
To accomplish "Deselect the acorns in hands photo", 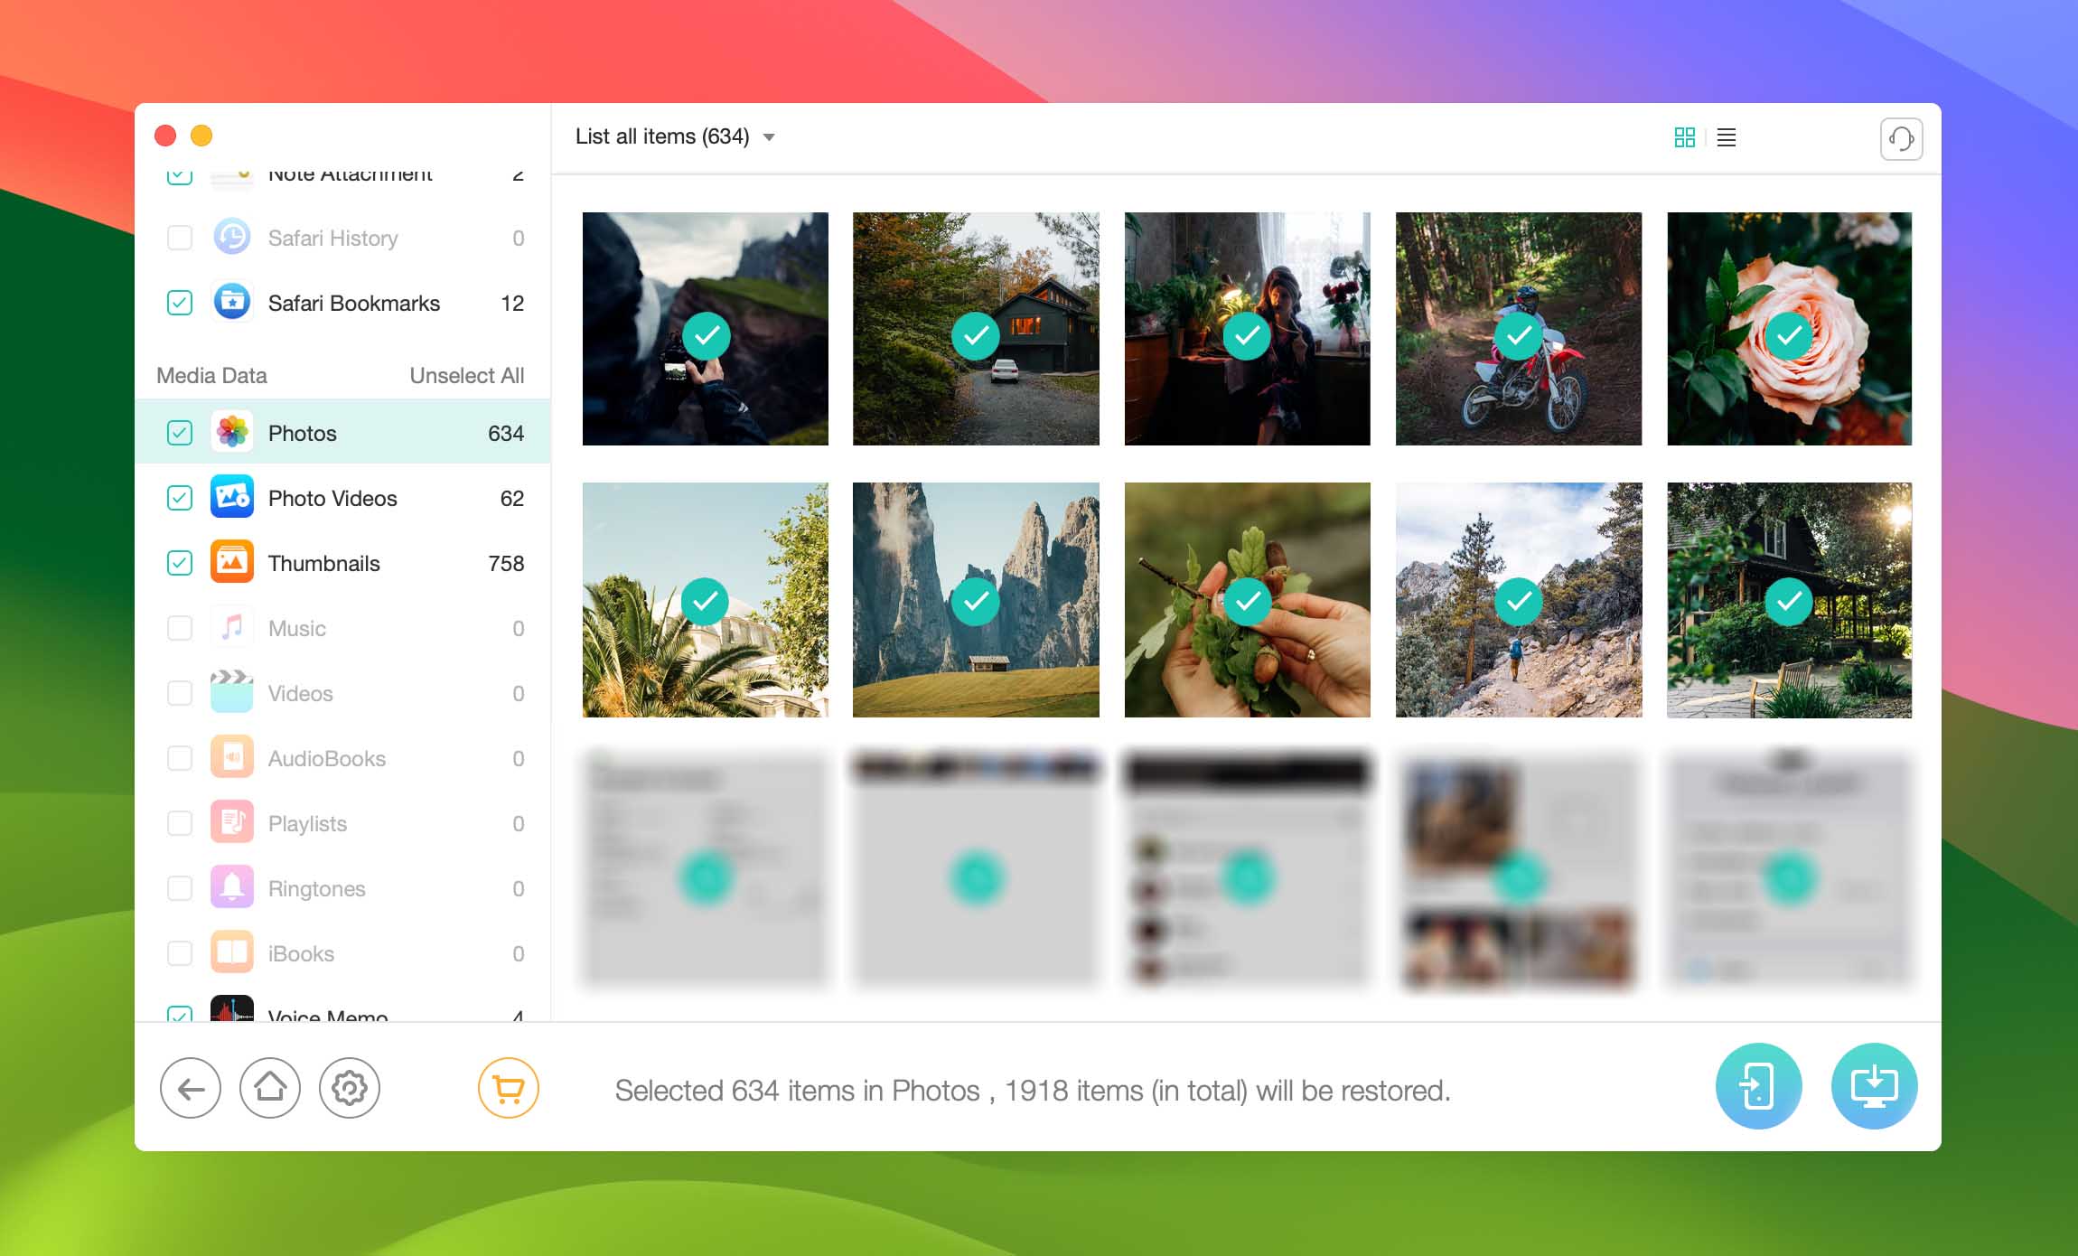I will (x=1247, y=600).
